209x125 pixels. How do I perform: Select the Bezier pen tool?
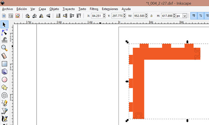4,111
